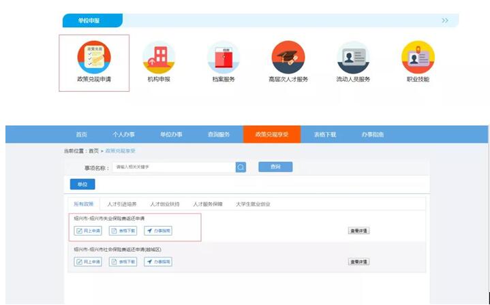The width and height of the screenshot is (490, 305).
Task: Open 个人办事 navigation menu
Action: point(123,135)
